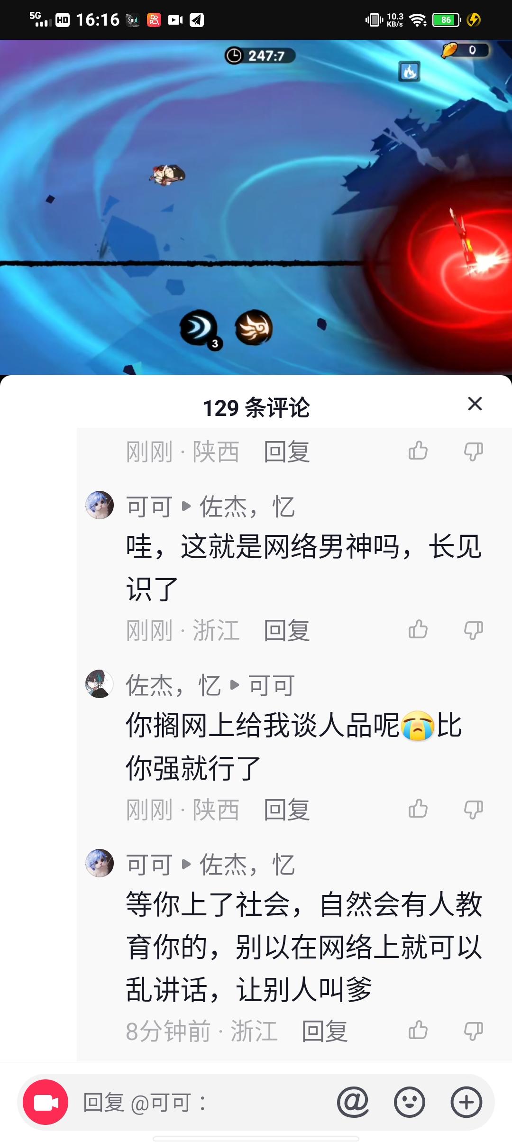Reply to the 8分钟前 浙江 comment
The width and height of the screenshot is (512, 1142).
[325, 1031]
